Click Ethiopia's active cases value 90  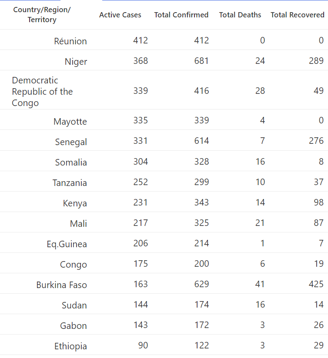(x=143, y=345)
